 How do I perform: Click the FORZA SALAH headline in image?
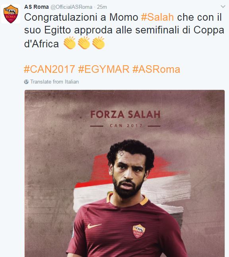pos(125,115)
